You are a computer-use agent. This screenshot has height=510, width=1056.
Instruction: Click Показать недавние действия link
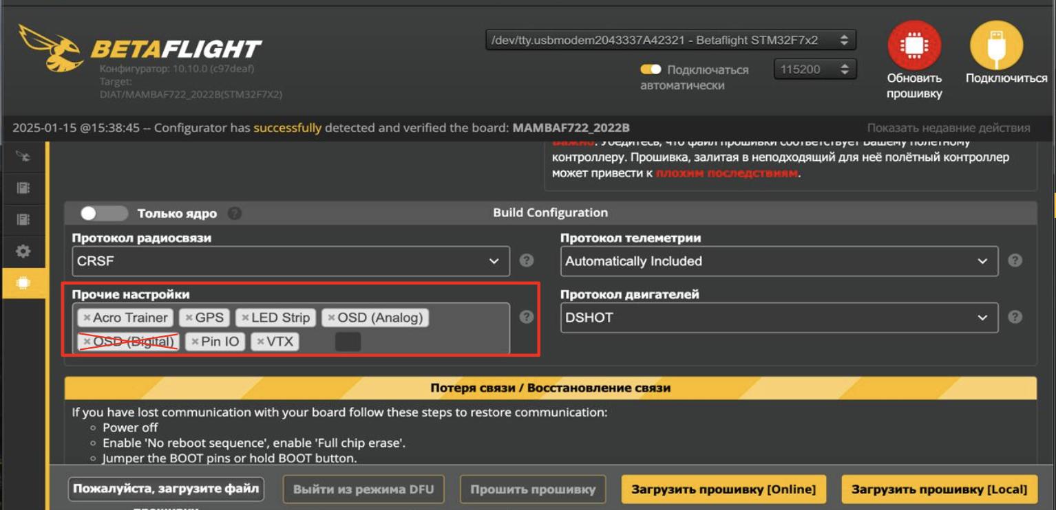click(948, 128)
